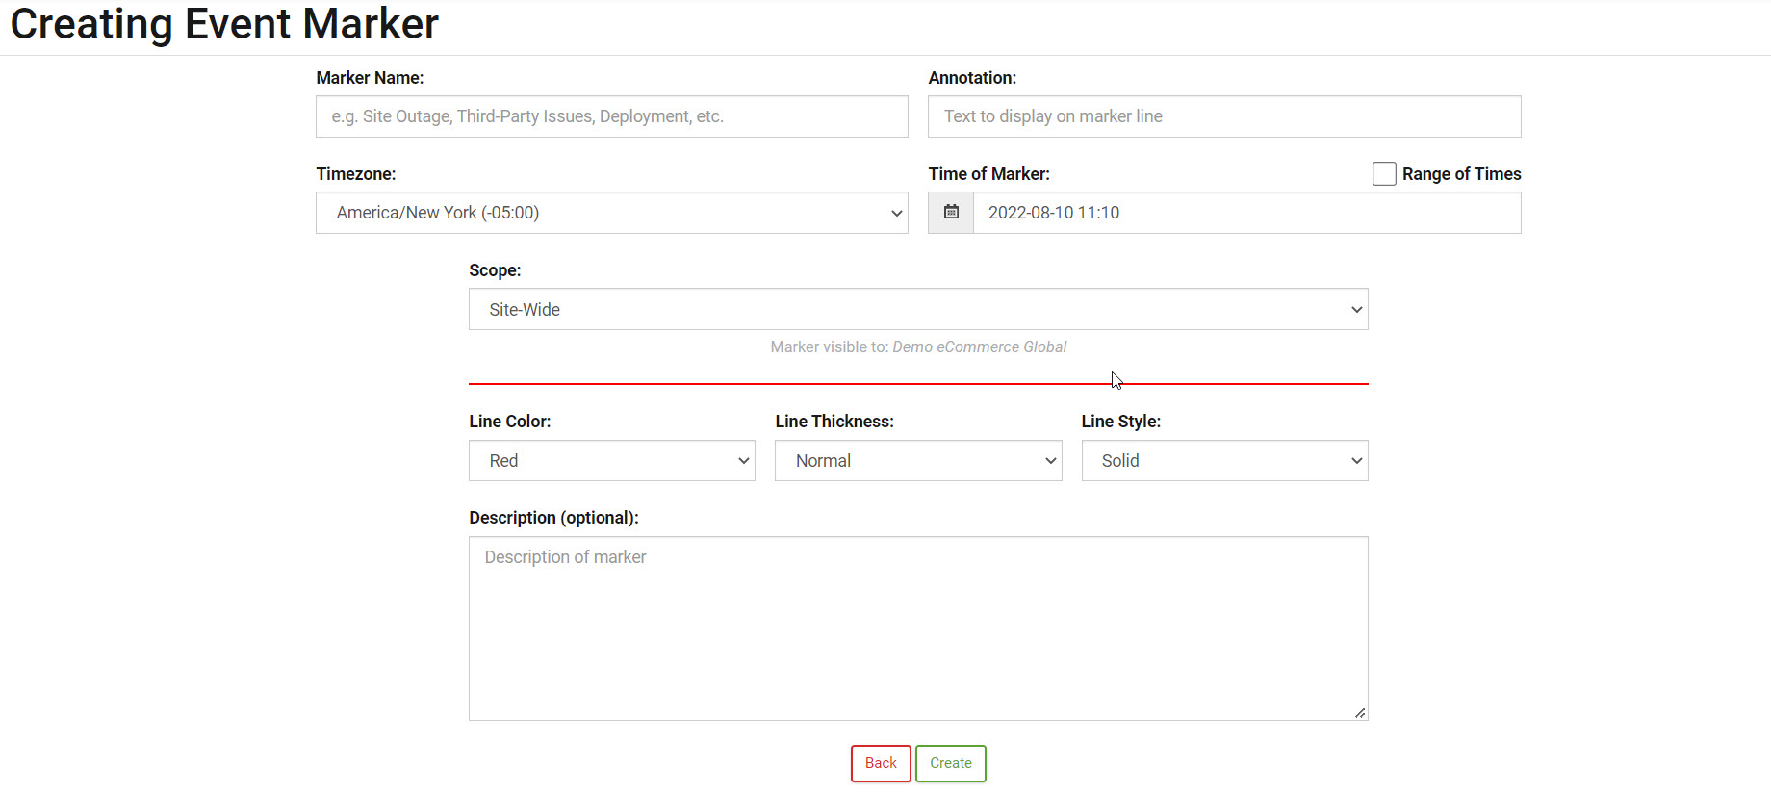Image resolution: width=1771 pixels, height=794 pixels.
Task: Click into the Description textarea
Action: tap(918, 628)
